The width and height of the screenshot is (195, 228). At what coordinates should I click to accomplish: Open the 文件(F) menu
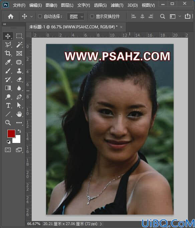(x=19, y=6)
